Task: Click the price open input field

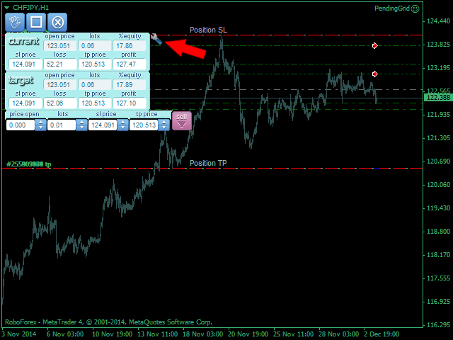Action: [20, 125]
